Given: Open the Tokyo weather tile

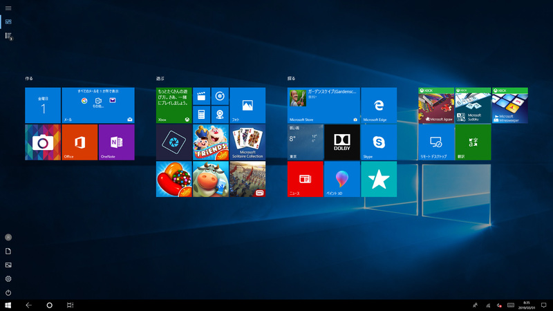Looking at the screenshot, I should (305, 142).
